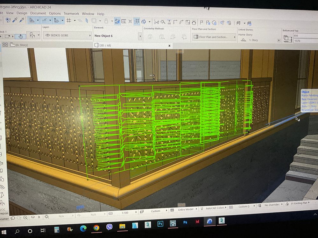Click the Fillet/Chamfer curve icon

click(181, 22)
